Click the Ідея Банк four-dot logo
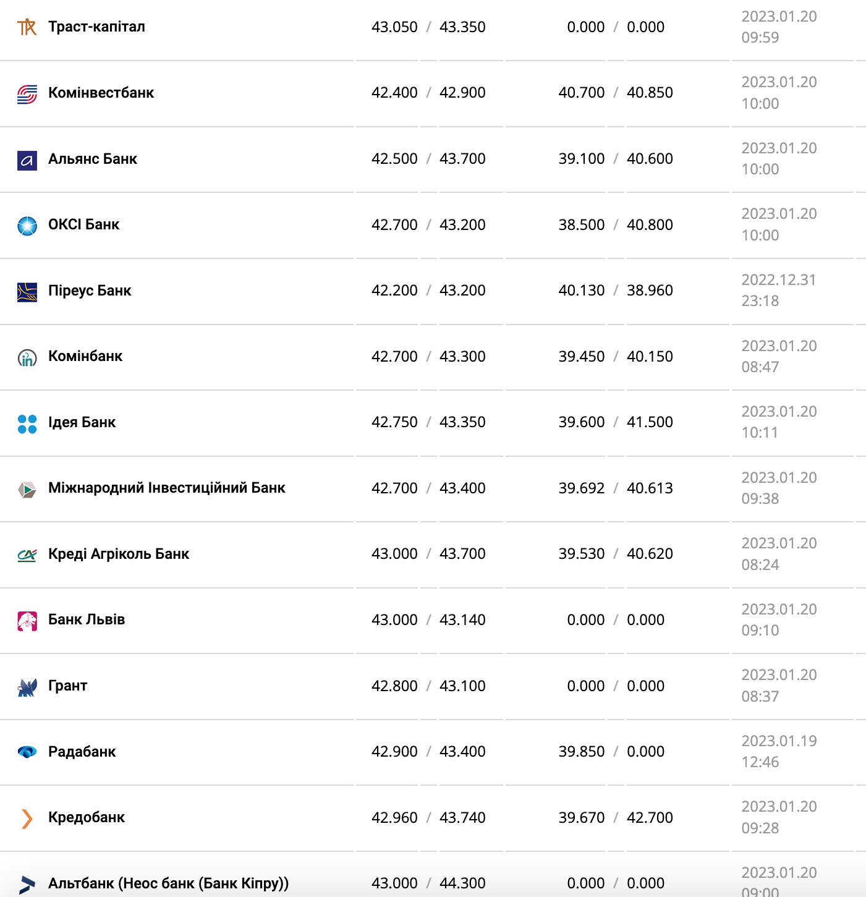 (27, 423)
